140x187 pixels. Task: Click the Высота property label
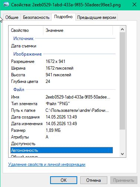(18, 75)
